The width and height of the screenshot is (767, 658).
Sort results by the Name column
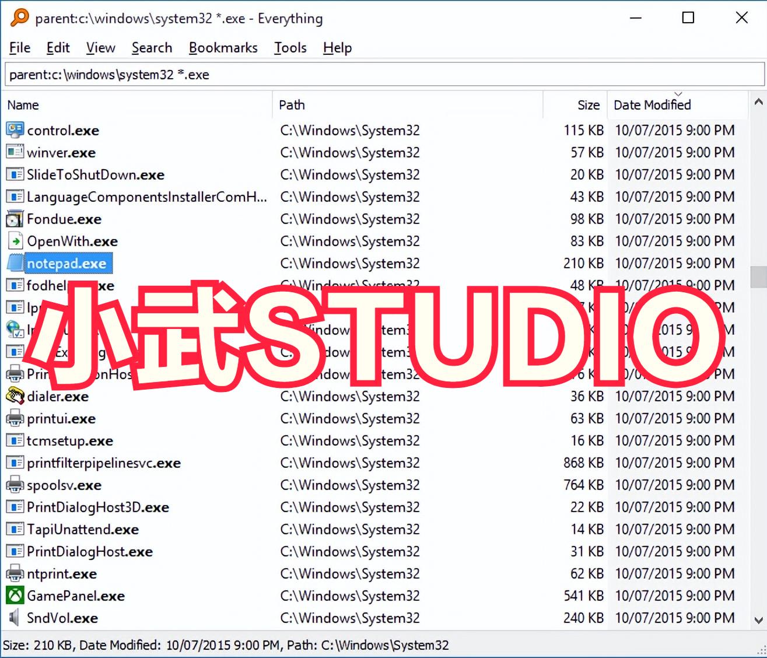(x=138, y=105)
